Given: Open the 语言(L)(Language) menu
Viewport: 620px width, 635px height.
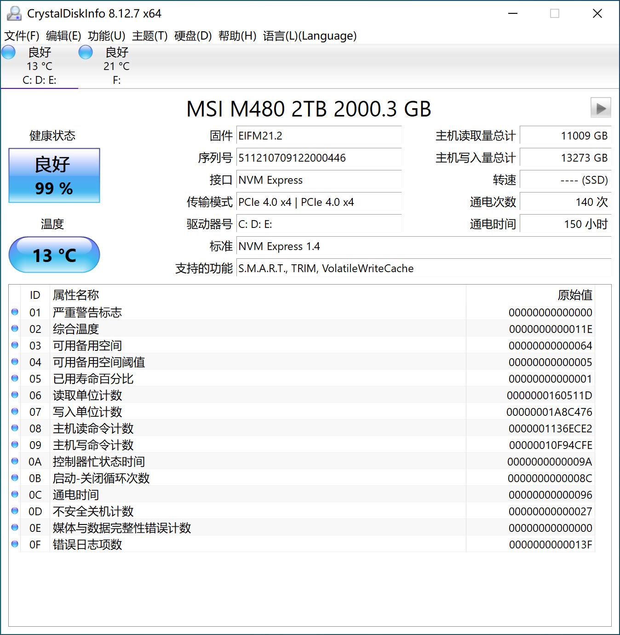Looking at the screenshot, I should click(309, 35).
